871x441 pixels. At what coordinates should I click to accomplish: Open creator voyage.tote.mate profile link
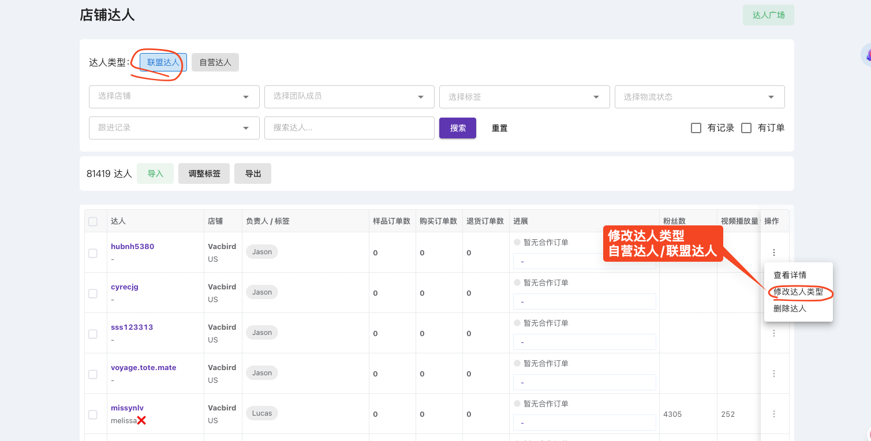(144, 367)
